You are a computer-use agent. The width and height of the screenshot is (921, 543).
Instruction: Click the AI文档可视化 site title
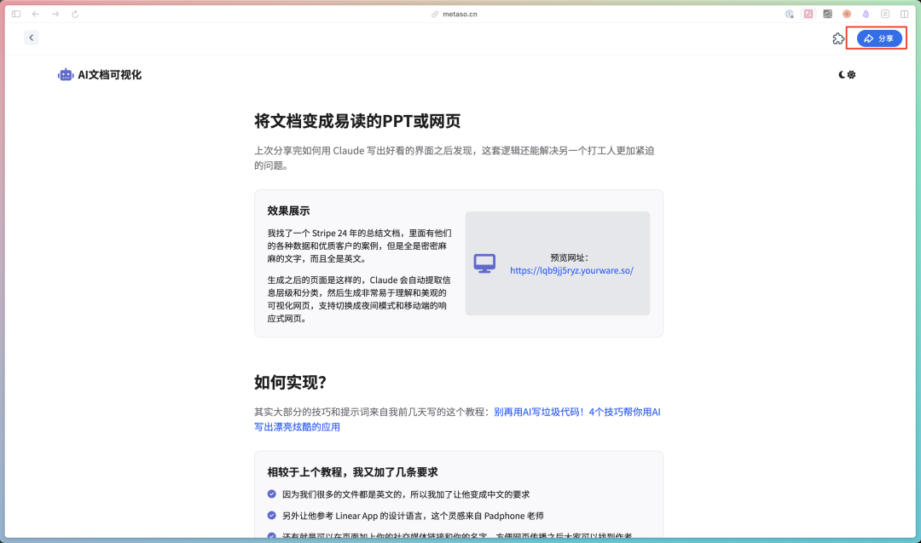click(110, 74)
